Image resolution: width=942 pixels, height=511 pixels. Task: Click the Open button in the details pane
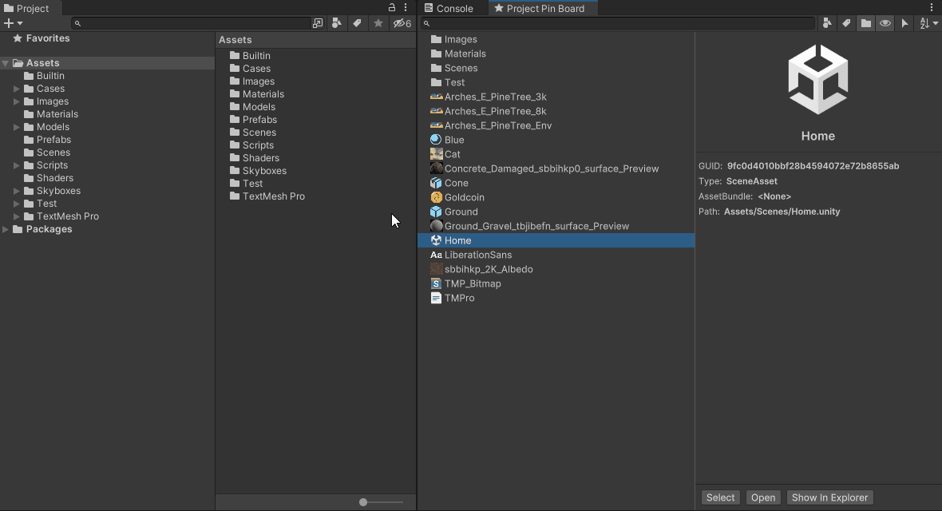coord(763,497)
